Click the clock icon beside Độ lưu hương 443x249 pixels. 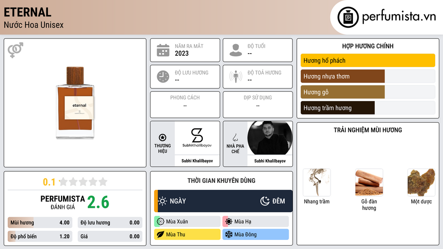point(163,77)
